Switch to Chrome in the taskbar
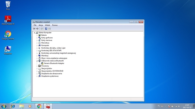This screenshot has height=109, width=195. click(x=39, y=106)
